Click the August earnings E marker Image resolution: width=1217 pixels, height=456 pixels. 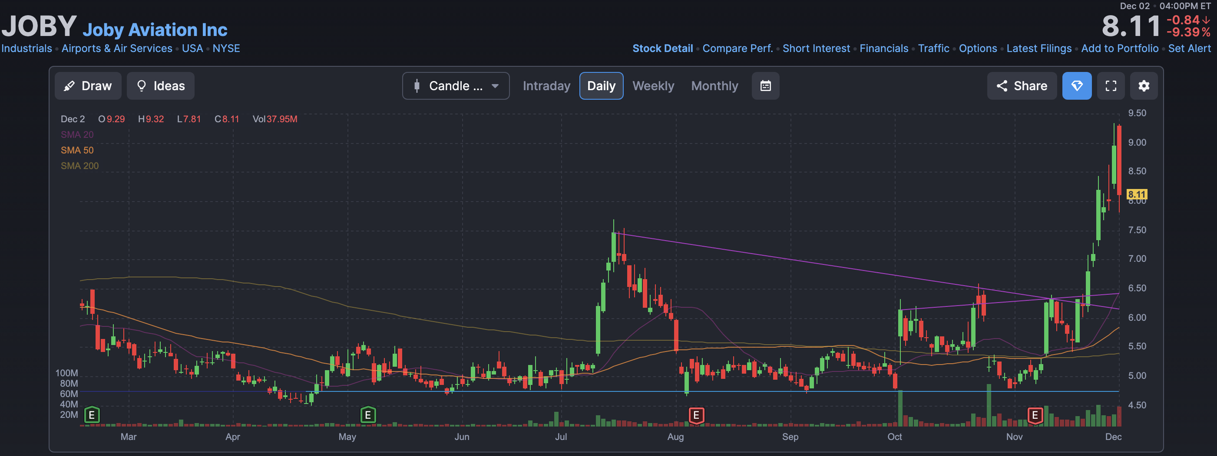pos(696,415)
